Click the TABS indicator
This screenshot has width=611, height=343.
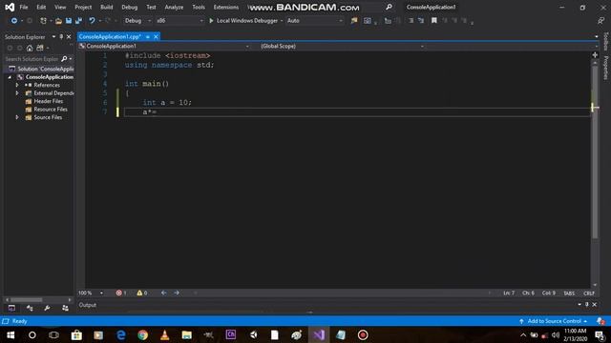[x=569, y=293]
